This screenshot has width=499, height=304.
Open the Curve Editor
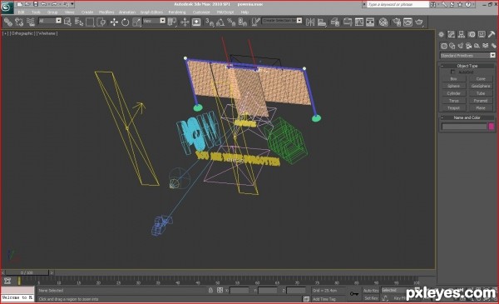[x=359, y=22]
